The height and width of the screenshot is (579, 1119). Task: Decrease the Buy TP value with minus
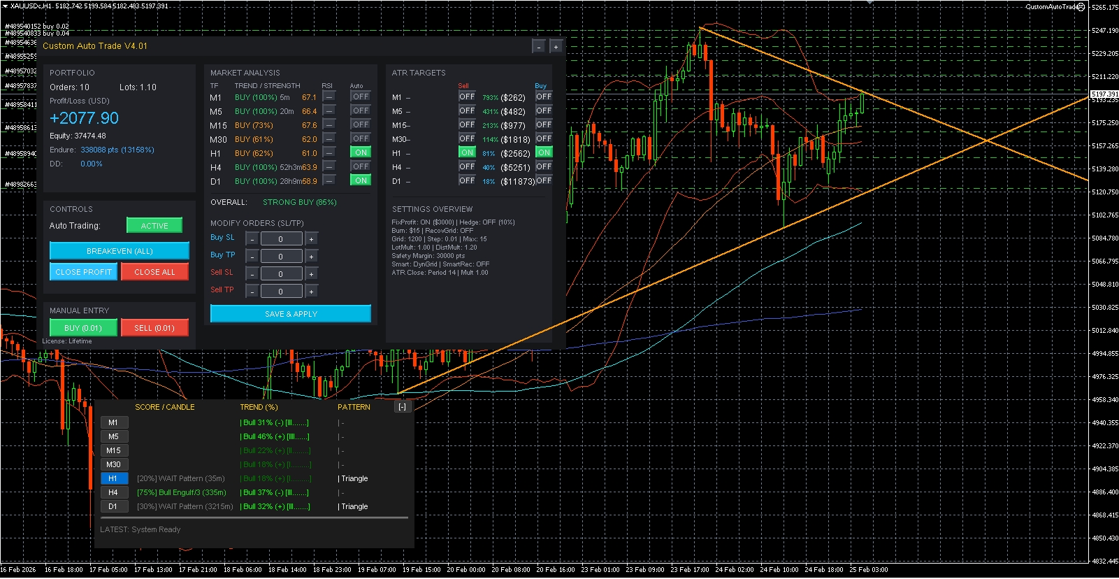pyautogui.click(x=252, y=257)
